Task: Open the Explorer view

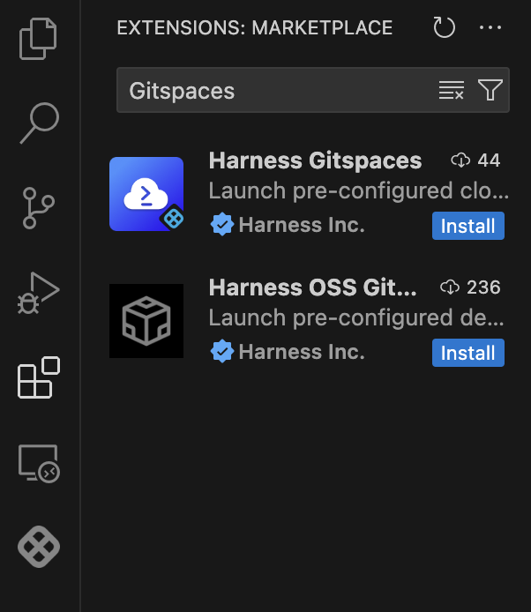Action: point(39,39)
